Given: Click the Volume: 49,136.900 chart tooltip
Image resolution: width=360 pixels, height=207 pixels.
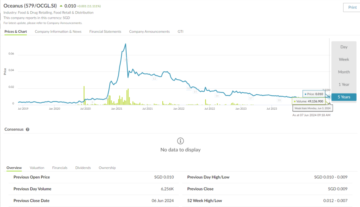Looking at the screenshot, I should pyautogui.click(x=309, y=101).
